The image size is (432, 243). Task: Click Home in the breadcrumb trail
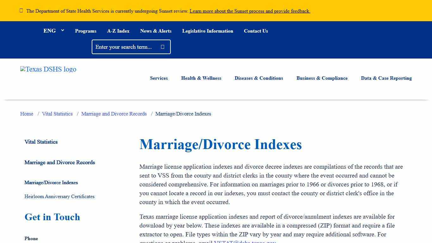27,114
